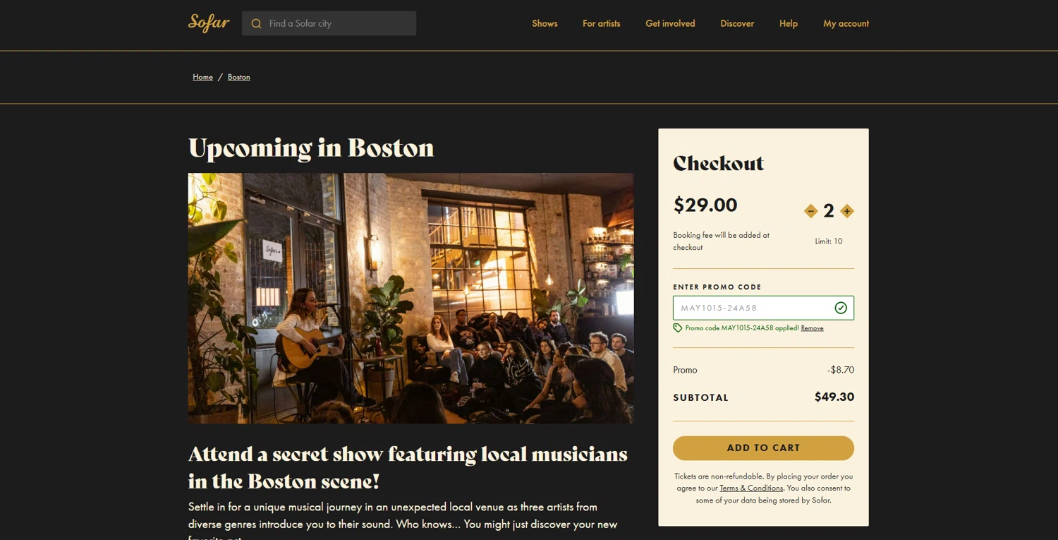Decrease ticket quantity with minus button

[810, 211]
